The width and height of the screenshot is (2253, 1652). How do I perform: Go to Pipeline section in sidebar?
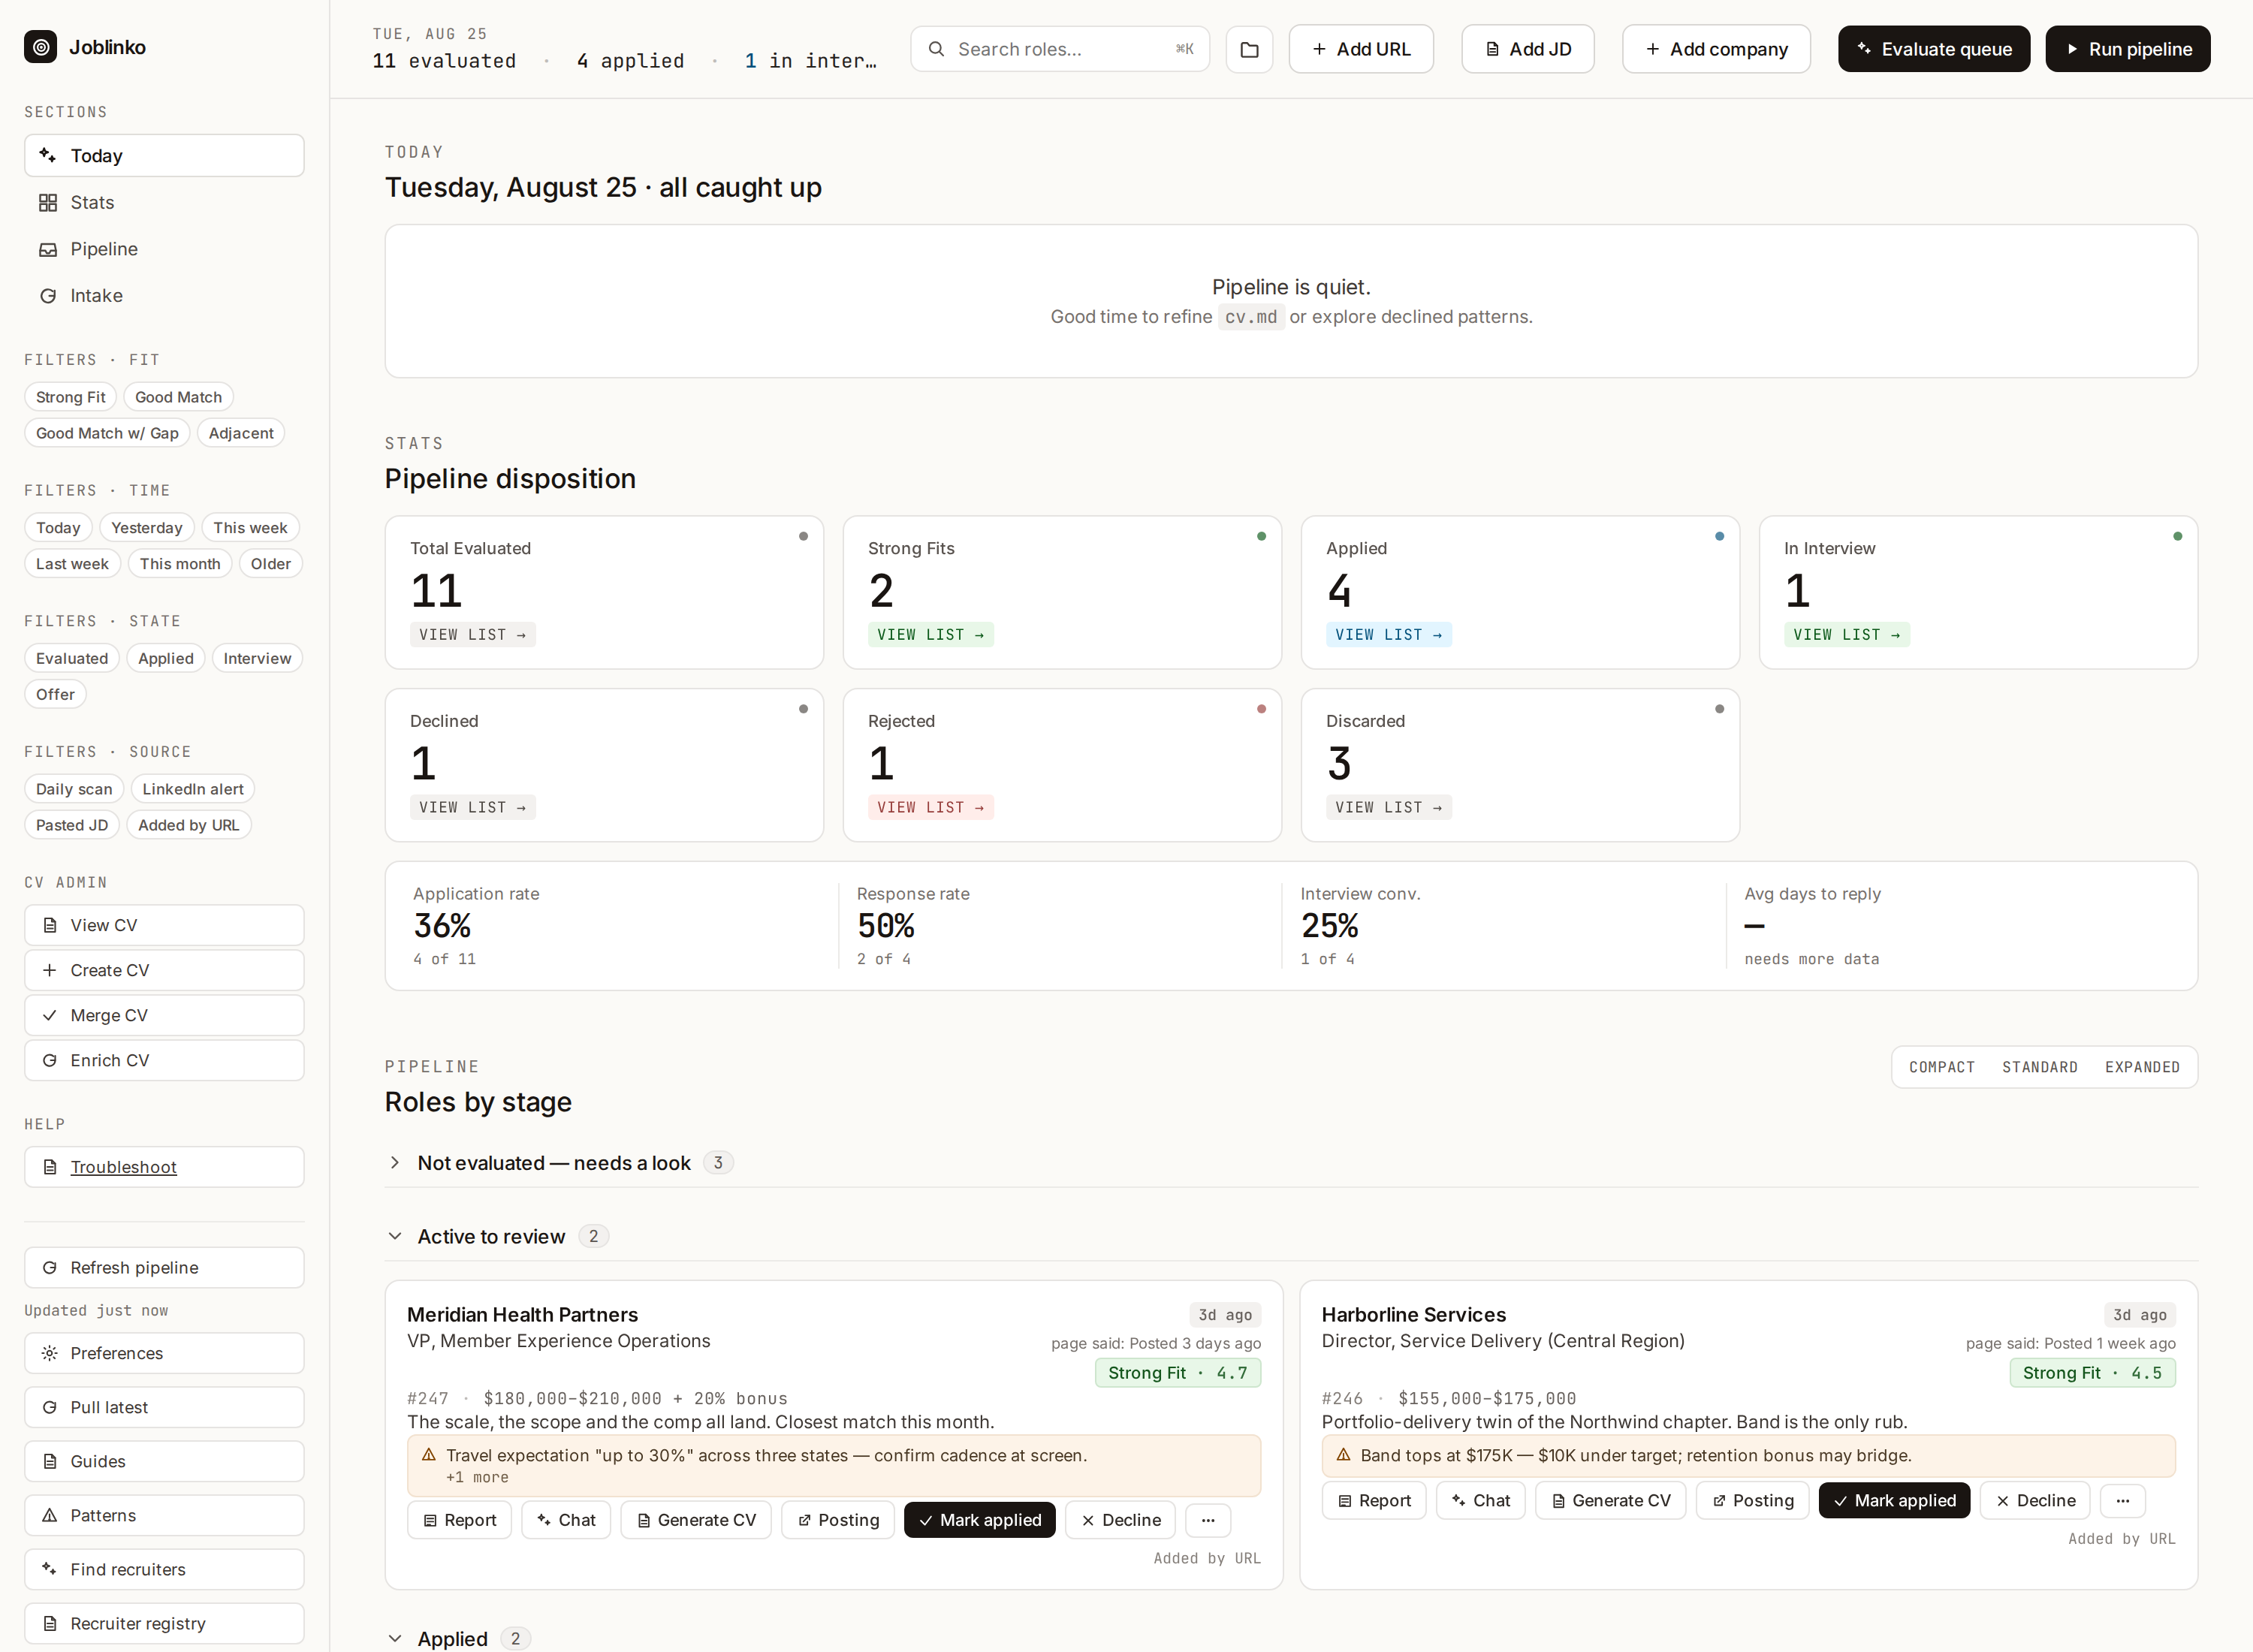click(x=164, y=249)
